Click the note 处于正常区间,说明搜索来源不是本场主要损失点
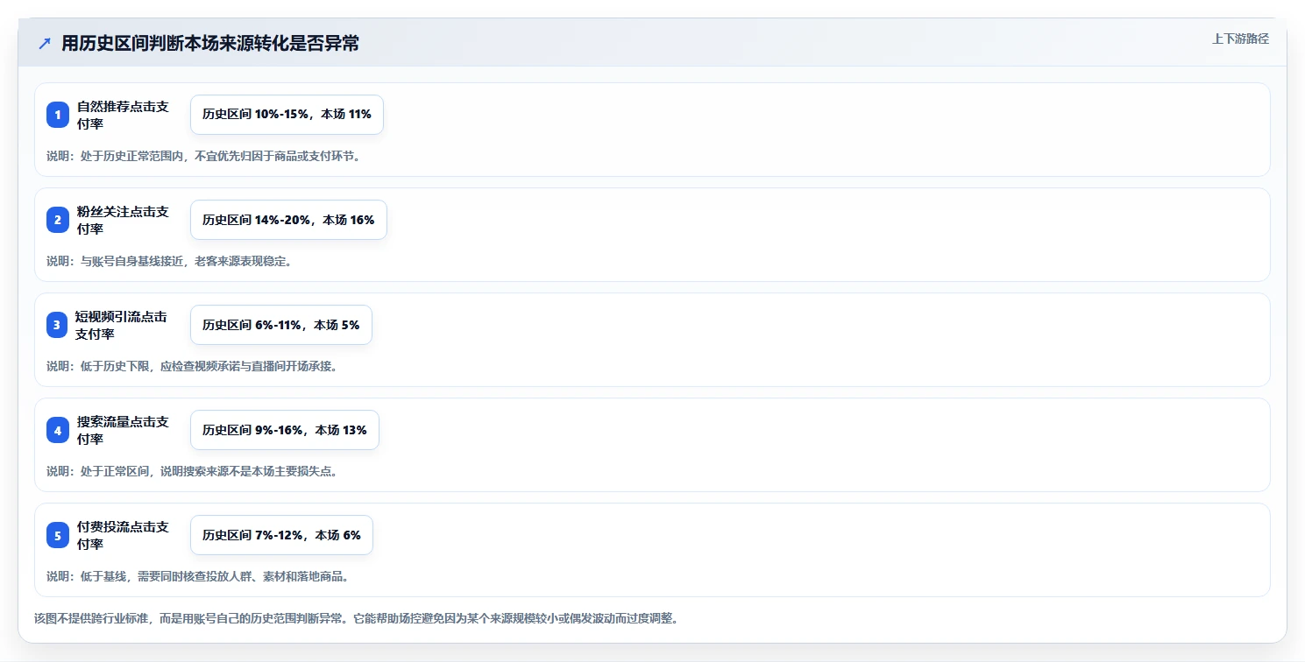 tap(193, 471)
